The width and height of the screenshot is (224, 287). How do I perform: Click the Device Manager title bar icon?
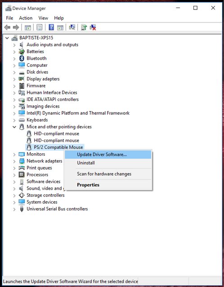click(8, 8)
